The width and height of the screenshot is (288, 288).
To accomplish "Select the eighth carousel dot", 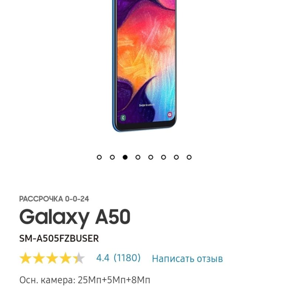I will [x=189, y=157].
